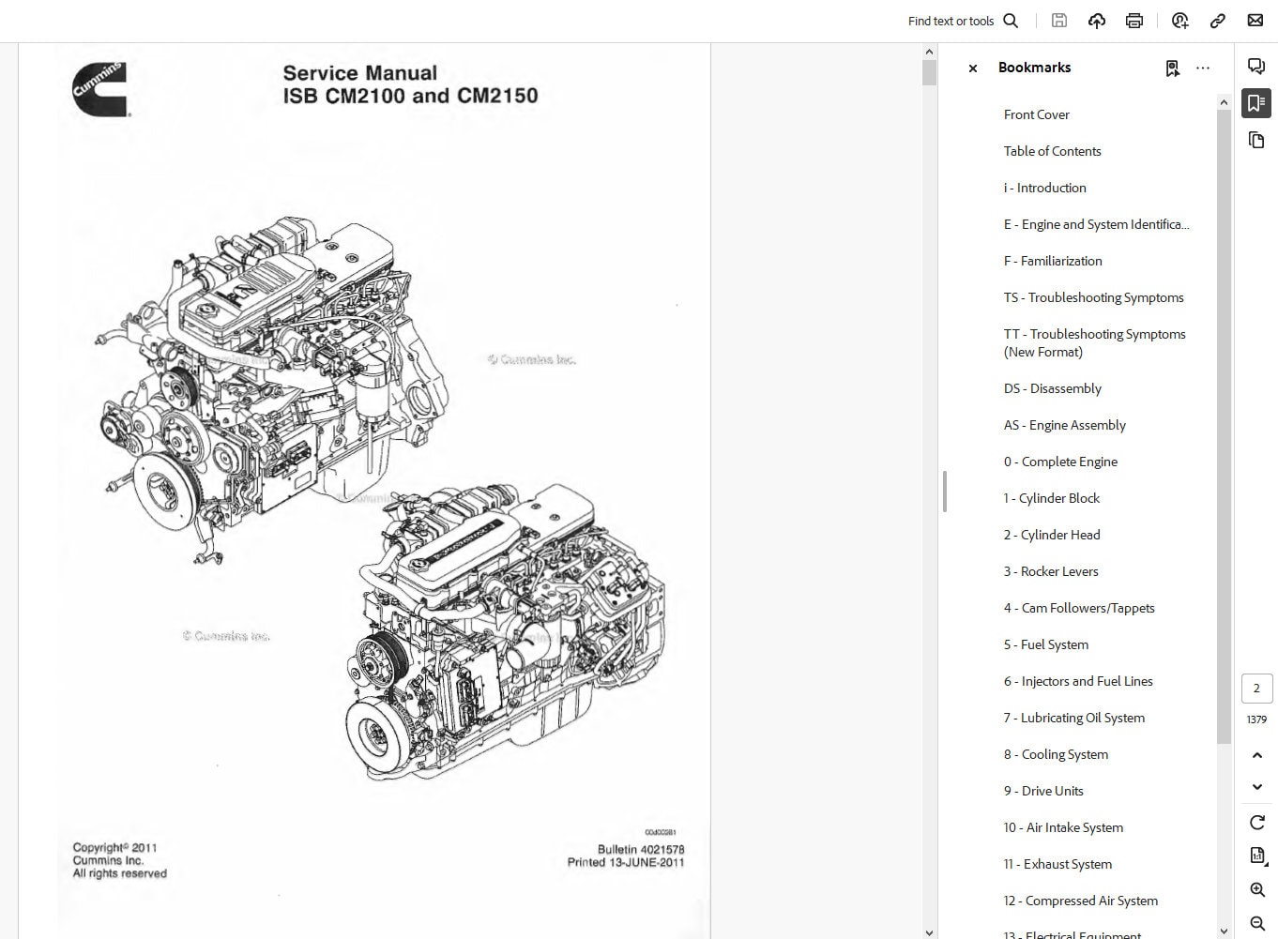1278x939 pixels.
Task: Zoom in on the page
Action: point(1257,889)
